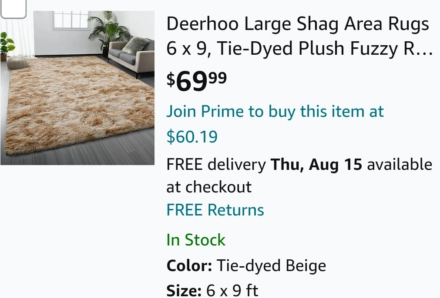Click the 'at checkout' delivery text
This screenshot has width=440, height=298.
209,187
